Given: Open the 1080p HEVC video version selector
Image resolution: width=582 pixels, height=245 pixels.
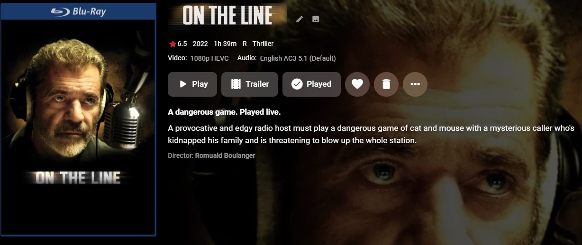Looking at the screenshot, I should tap(209, 58).
